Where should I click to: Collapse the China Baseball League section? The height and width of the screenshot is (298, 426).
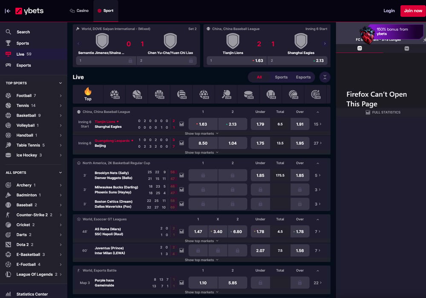pyautogui.click(x=318, y=112)
